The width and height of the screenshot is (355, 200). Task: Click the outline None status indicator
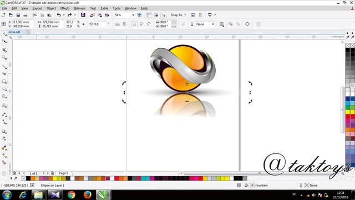311,185
